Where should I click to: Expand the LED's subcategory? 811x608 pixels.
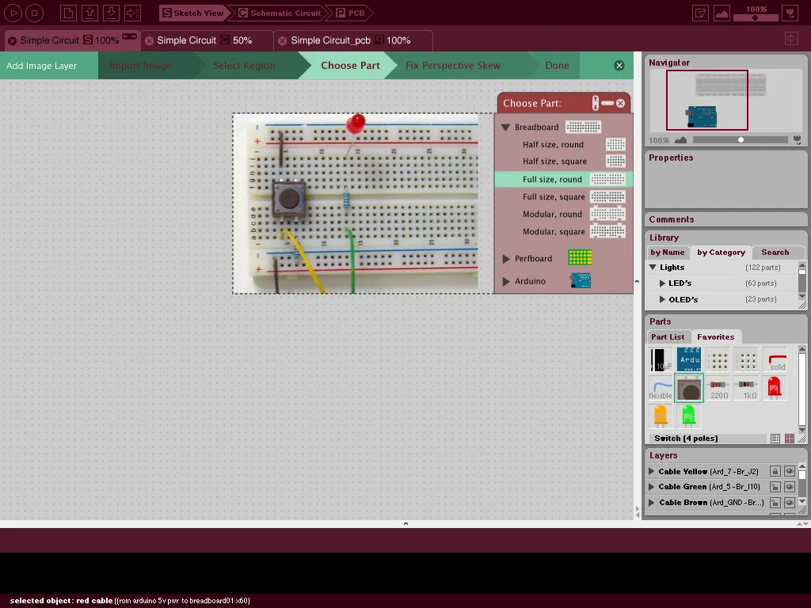[x=662, y=283]
